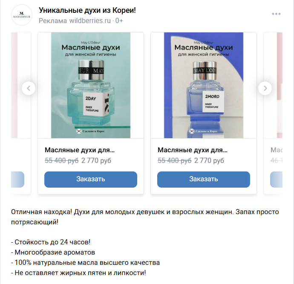Screen dimensions: 294x284
Task: Click the 2 770 руб price of the 2MORO product
Action: (x=209, y=161)
